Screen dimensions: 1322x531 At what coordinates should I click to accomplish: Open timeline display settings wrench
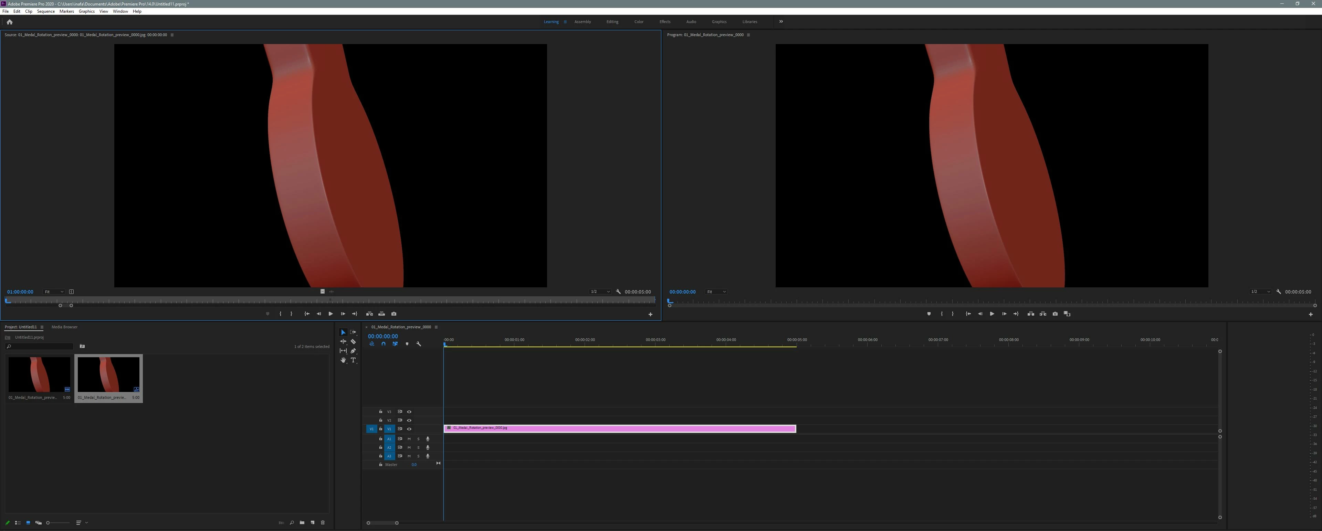click(419, 344)
